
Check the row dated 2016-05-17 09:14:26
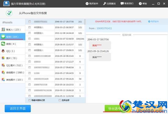tap(30, 79)
